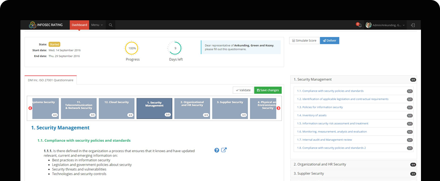Open help for question 1.1.1
This screenshot has width=440, height=181.
[217, 150]
